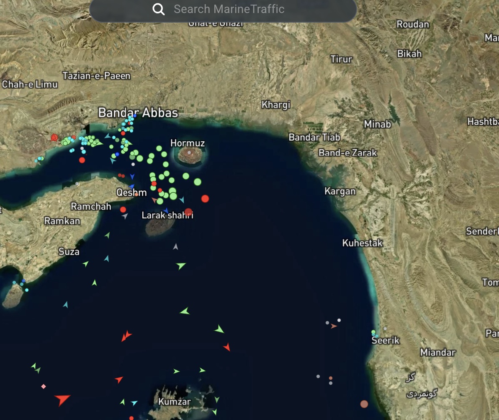Select the cyan arrow vessel left of Kumzar label
This screenshot has width=499, height=420.
click(134, 403)
